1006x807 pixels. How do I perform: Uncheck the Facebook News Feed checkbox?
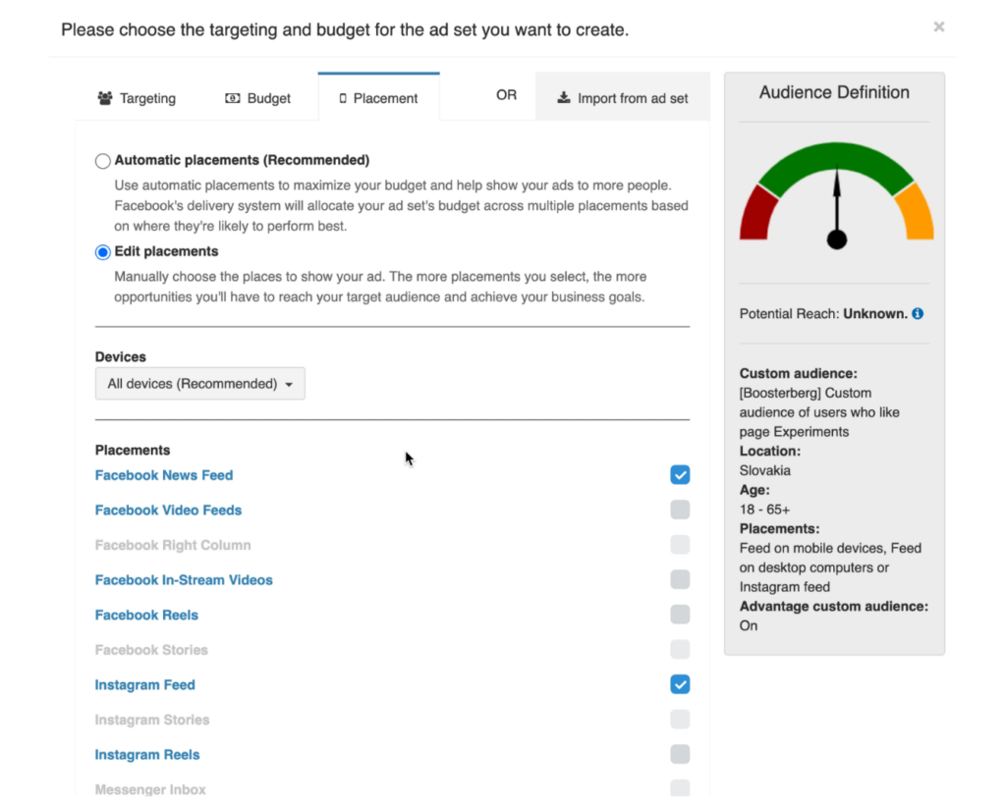[x=680, y=475]
